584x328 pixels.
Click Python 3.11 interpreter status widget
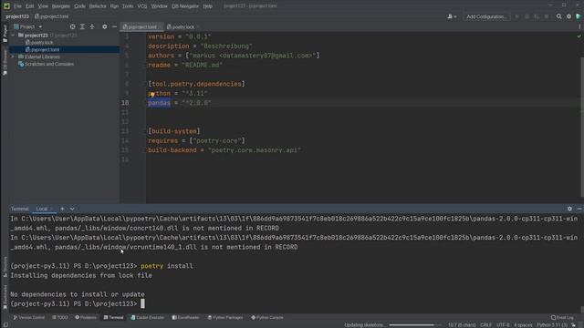click(552, 325)
